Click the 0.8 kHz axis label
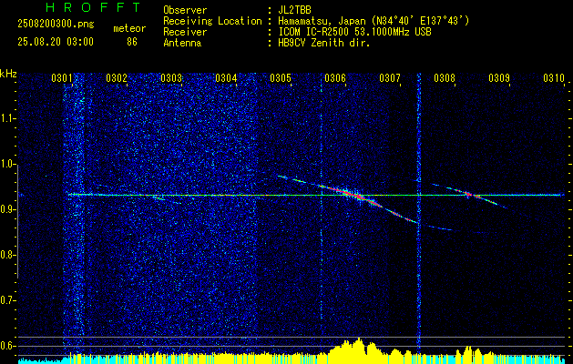The width and height of the screenshot is (573, 364). point(7,255)
